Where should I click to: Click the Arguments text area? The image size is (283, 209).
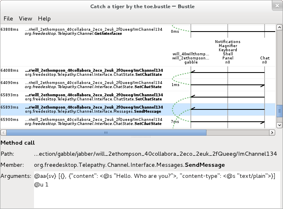point(157,190)
